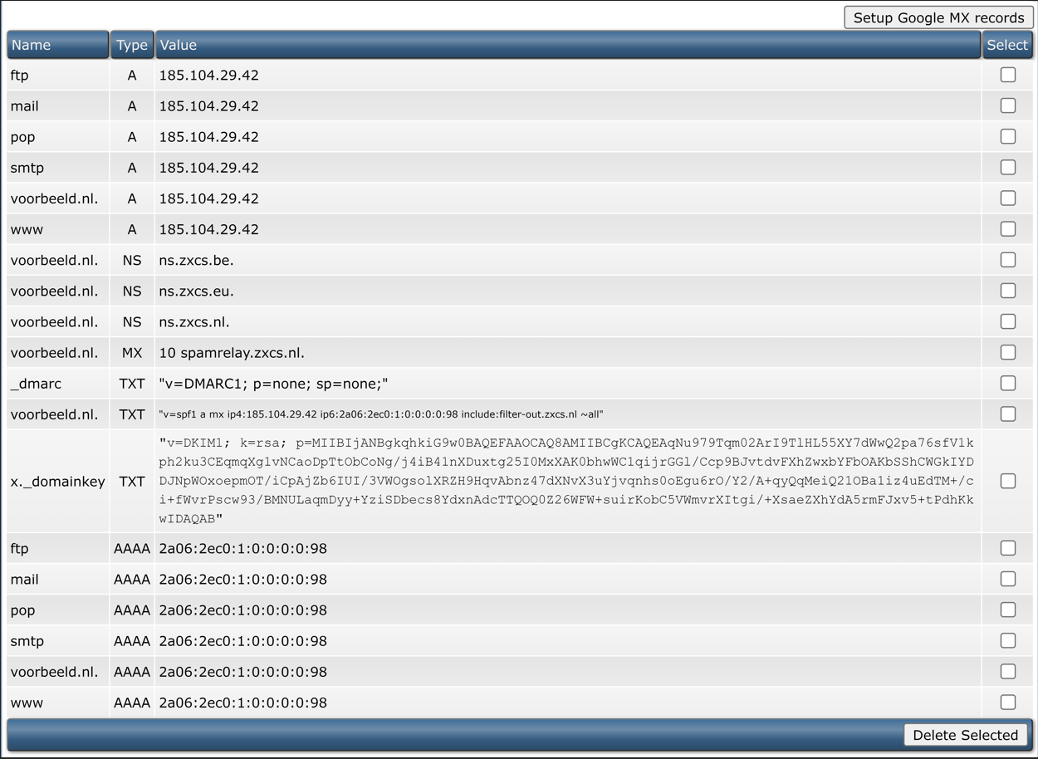Check the x._domainkey DKIM record box
The image size is (1038, 759).
1007,481
